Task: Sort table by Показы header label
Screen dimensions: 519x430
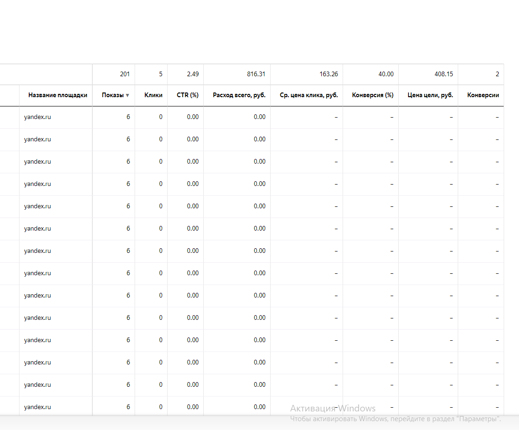Action: [112, 95]
